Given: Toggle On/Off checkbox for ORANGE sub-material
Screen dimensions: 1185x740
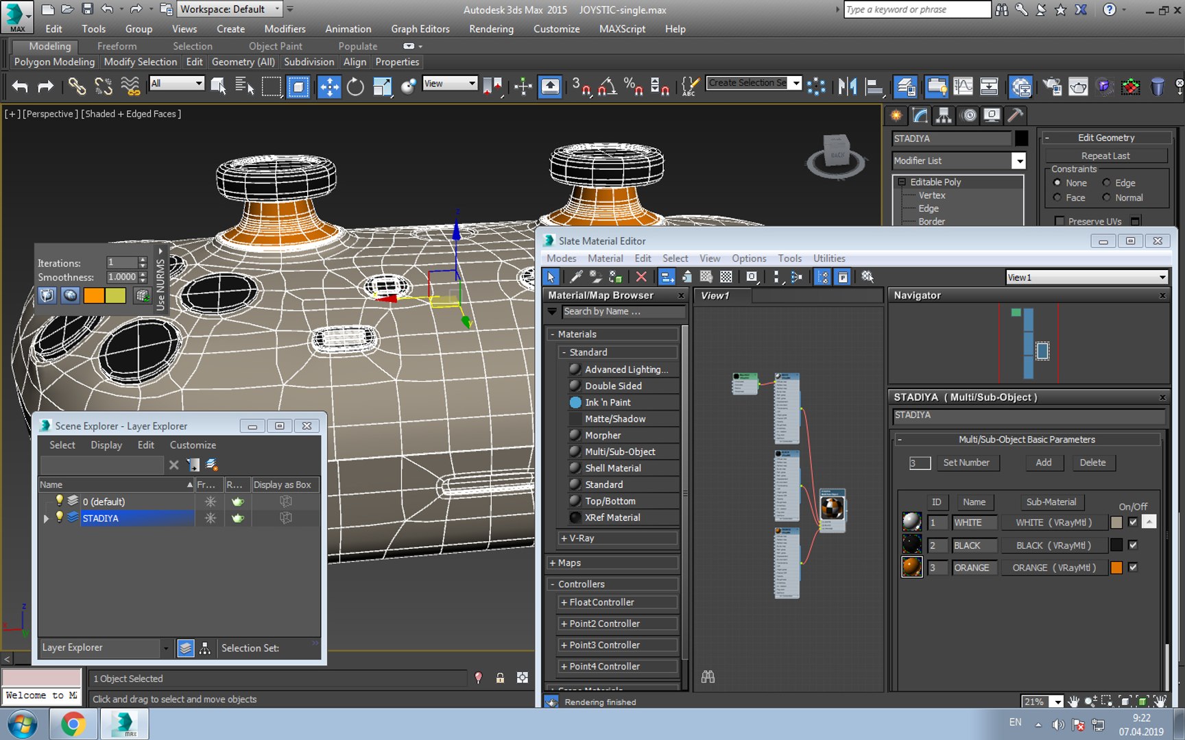Looking at the screenshot, I should pyautogui.click(x=1133, y=567).
